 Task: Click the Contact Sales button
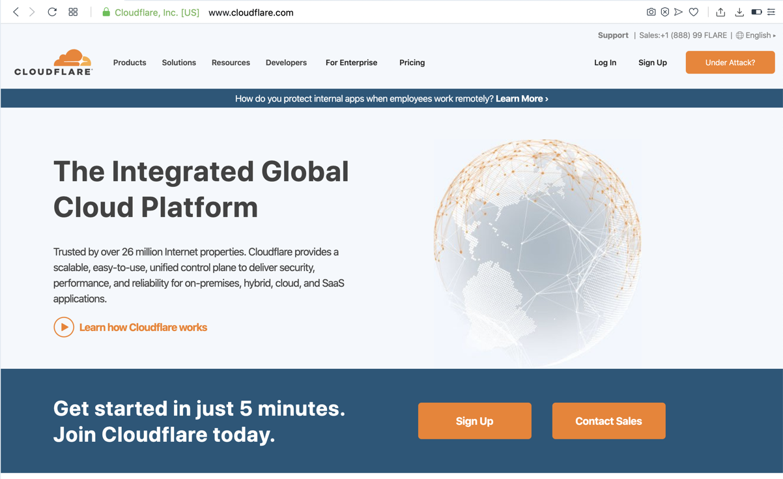(x=609, y=421)
